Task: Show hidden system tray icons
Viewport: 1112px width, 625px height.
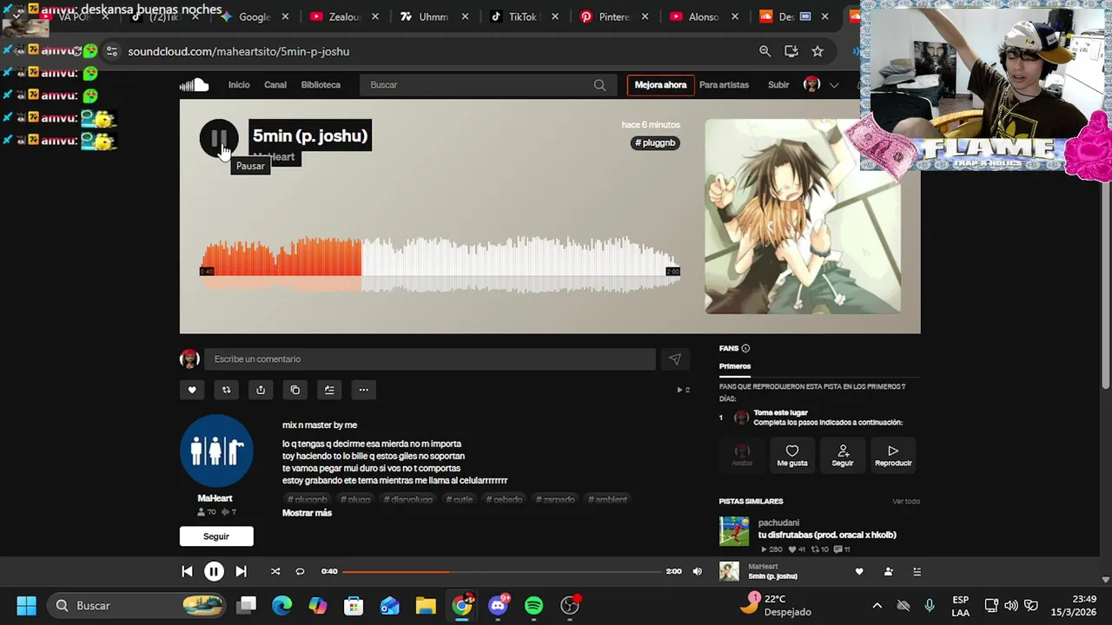Action: click(877, 605)
